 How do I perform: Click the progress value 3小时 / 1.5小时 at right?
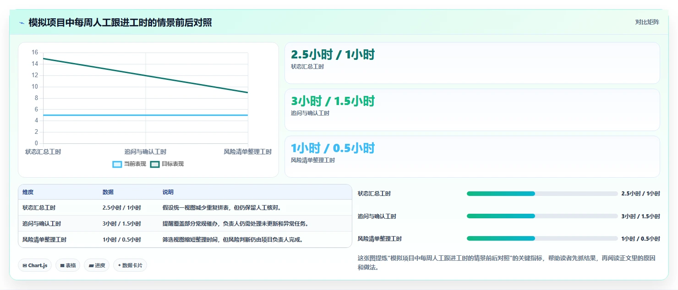pyautogui.click(x=641, y=216)
